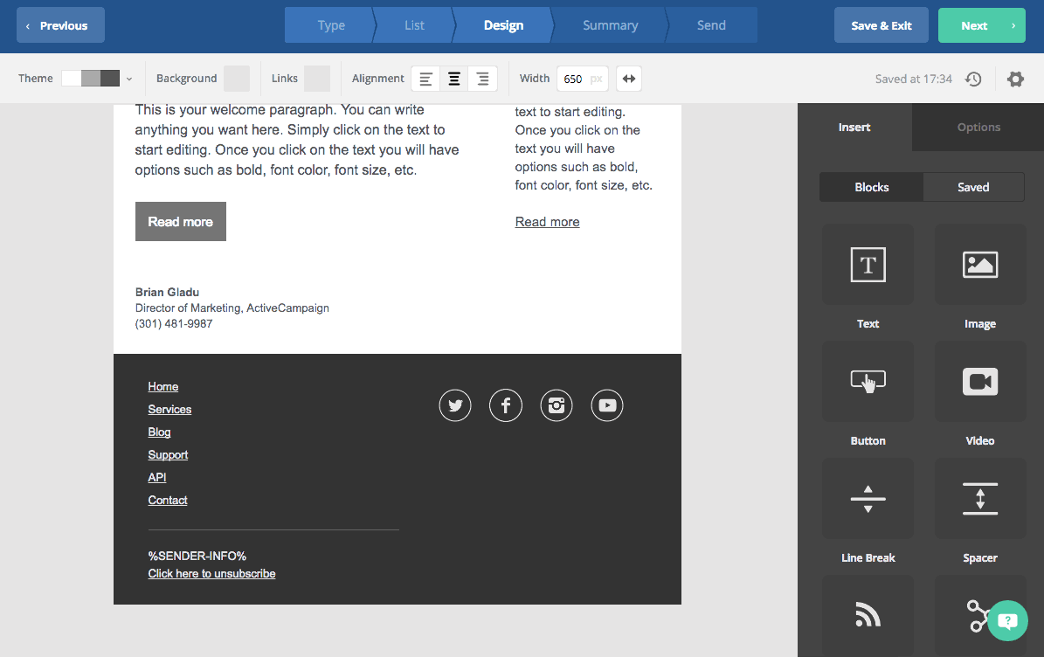Add a Button block

tap(868, 382)
